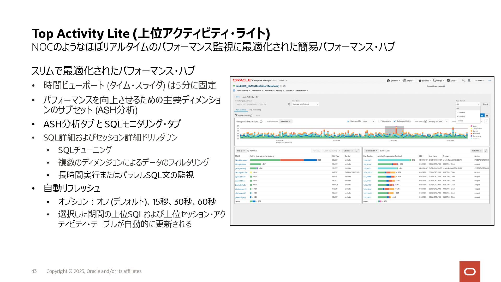Choose 15 Seconds auto refresh option
Viewport: 501px width, 282px height.
click(468, 113)
